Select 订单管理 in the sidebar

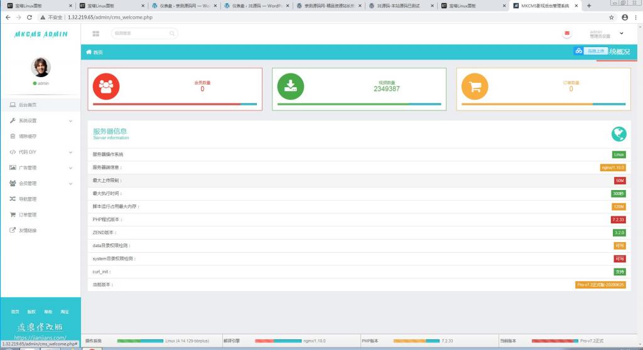tap(28, 215)
